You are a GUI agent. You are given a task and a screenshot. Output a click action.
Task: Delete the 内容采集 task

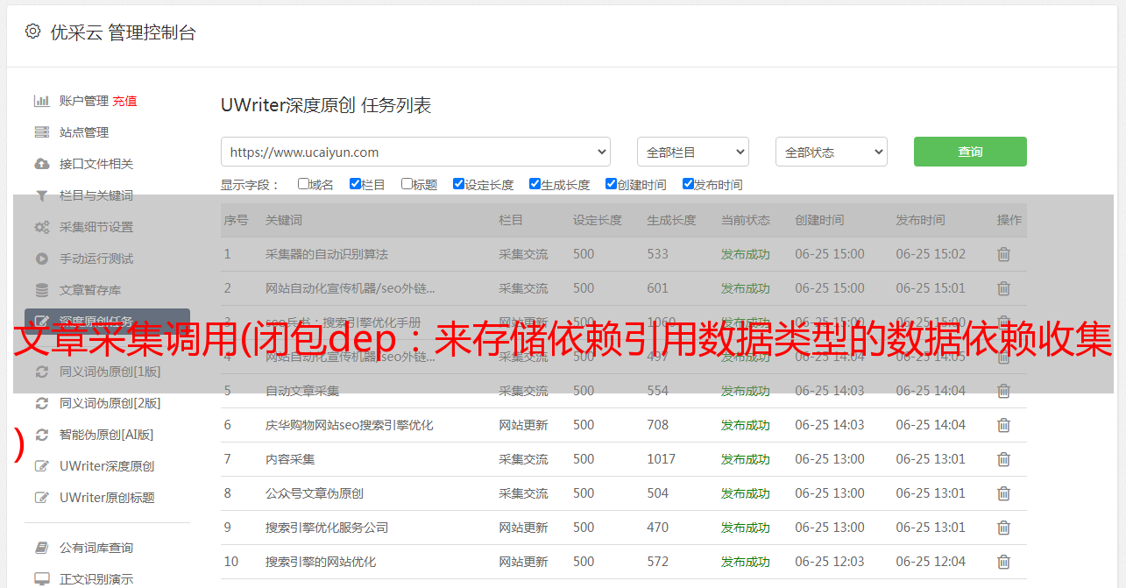[x=1004, y=459]
